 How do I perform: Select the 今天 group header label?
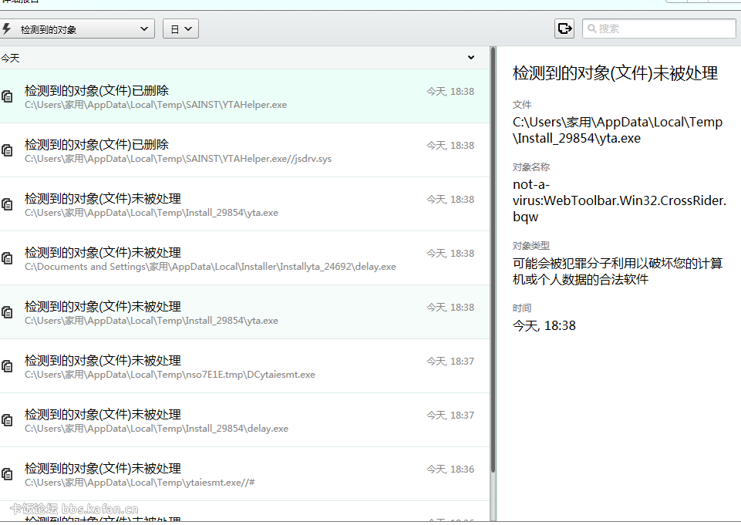coord(10,58)
